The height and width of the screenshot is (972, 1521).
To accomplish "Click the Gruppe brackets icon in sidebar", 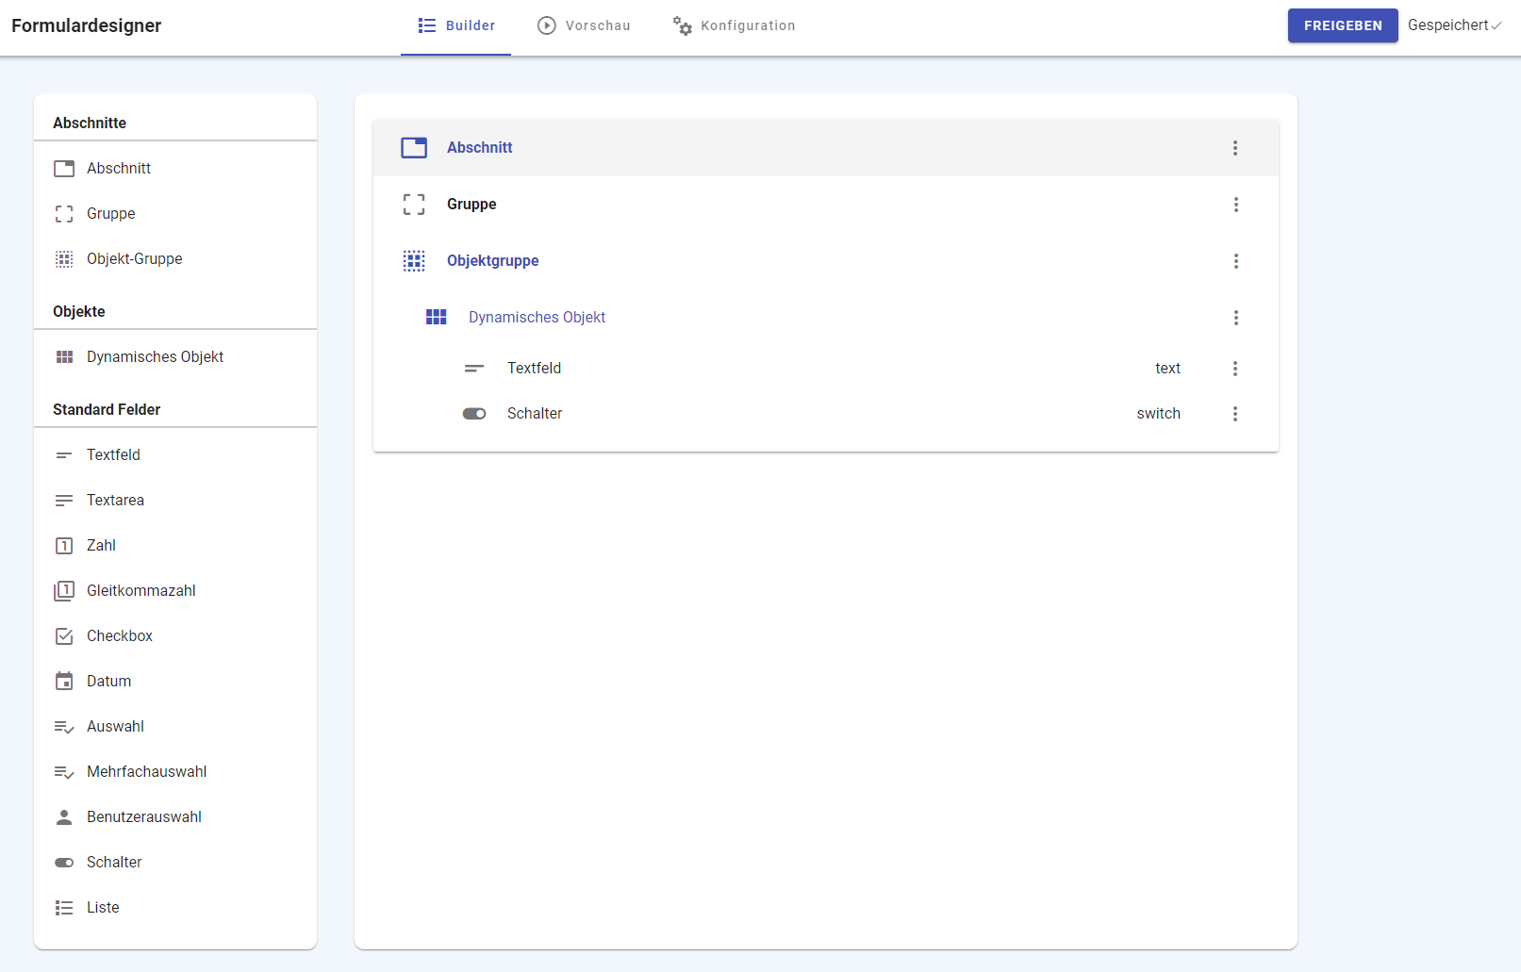I will coord(64,214).
